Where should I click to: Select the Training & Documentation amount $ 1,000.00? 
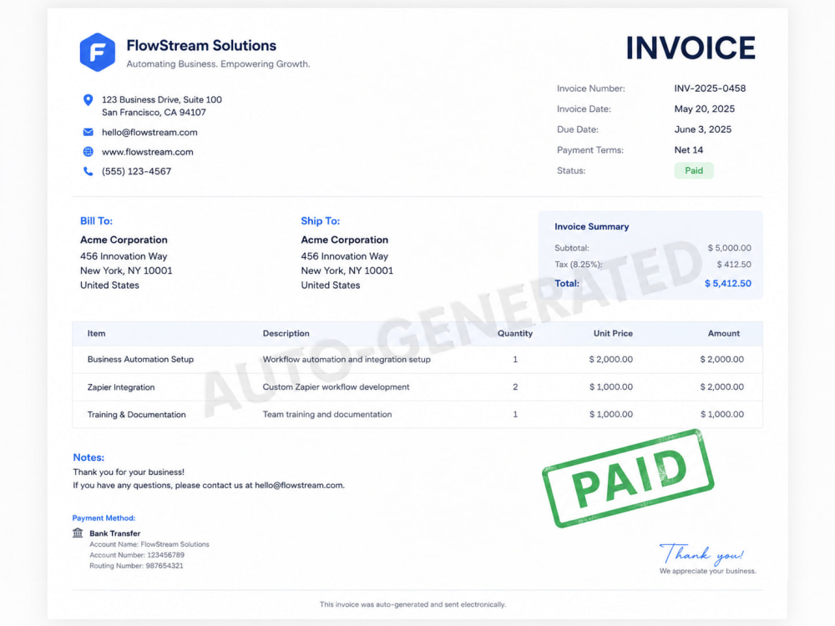(x=722, y=414)
